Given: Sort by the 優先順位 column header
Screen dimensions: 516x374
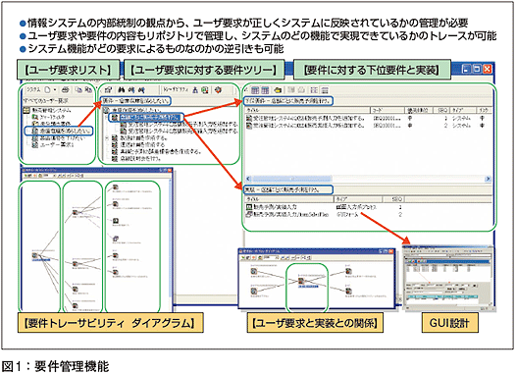Looking at the screenshot, I should pyautogui.click(x=418, y=110).
